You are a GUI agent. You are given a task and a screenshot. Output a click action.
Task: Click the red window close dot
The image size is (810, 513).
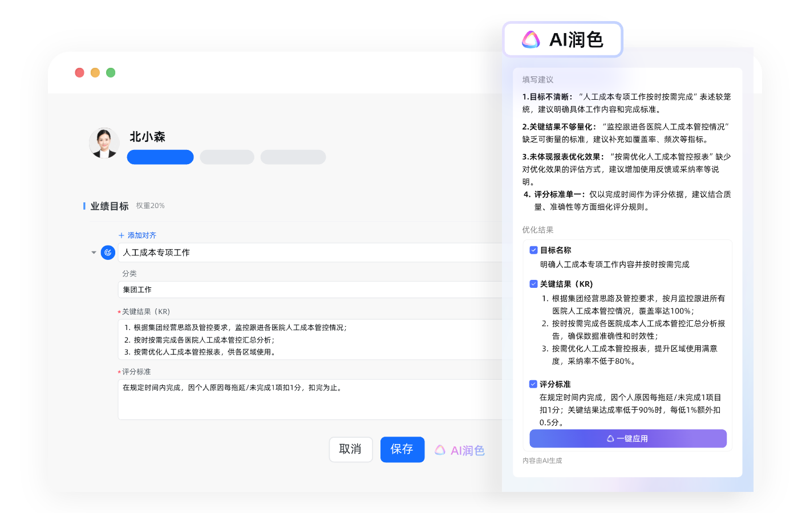80,72
